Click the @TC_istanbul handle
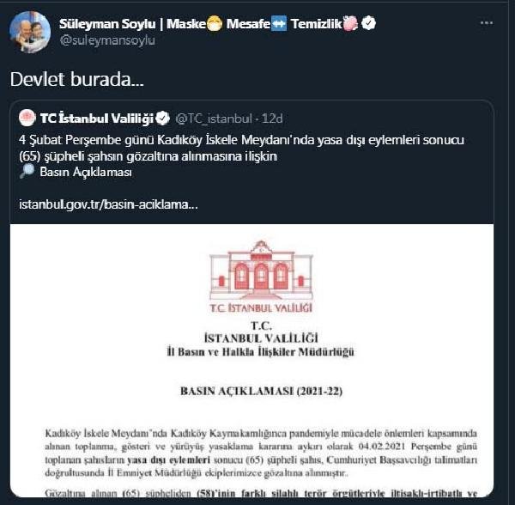Screen dimensions: 515x505 (213, 117)
